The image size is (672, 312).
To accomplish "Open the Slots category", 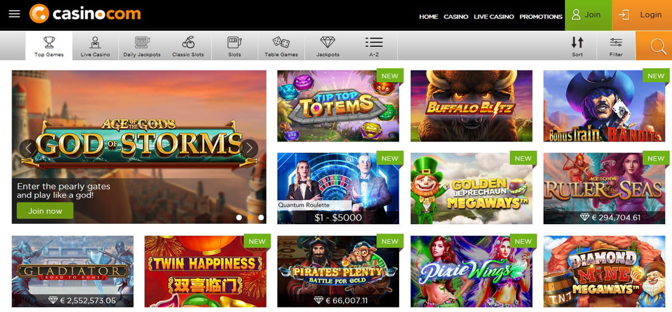I will click(x=235, y=46).
